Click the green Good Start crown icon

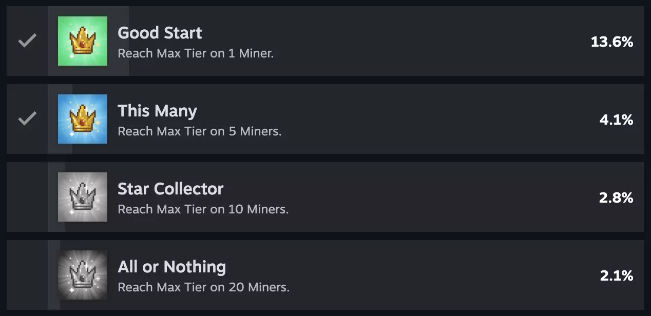(x=83, y=41)
